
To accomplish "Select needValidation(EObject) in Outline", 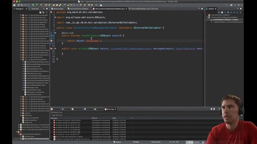I will click(226, 20).
